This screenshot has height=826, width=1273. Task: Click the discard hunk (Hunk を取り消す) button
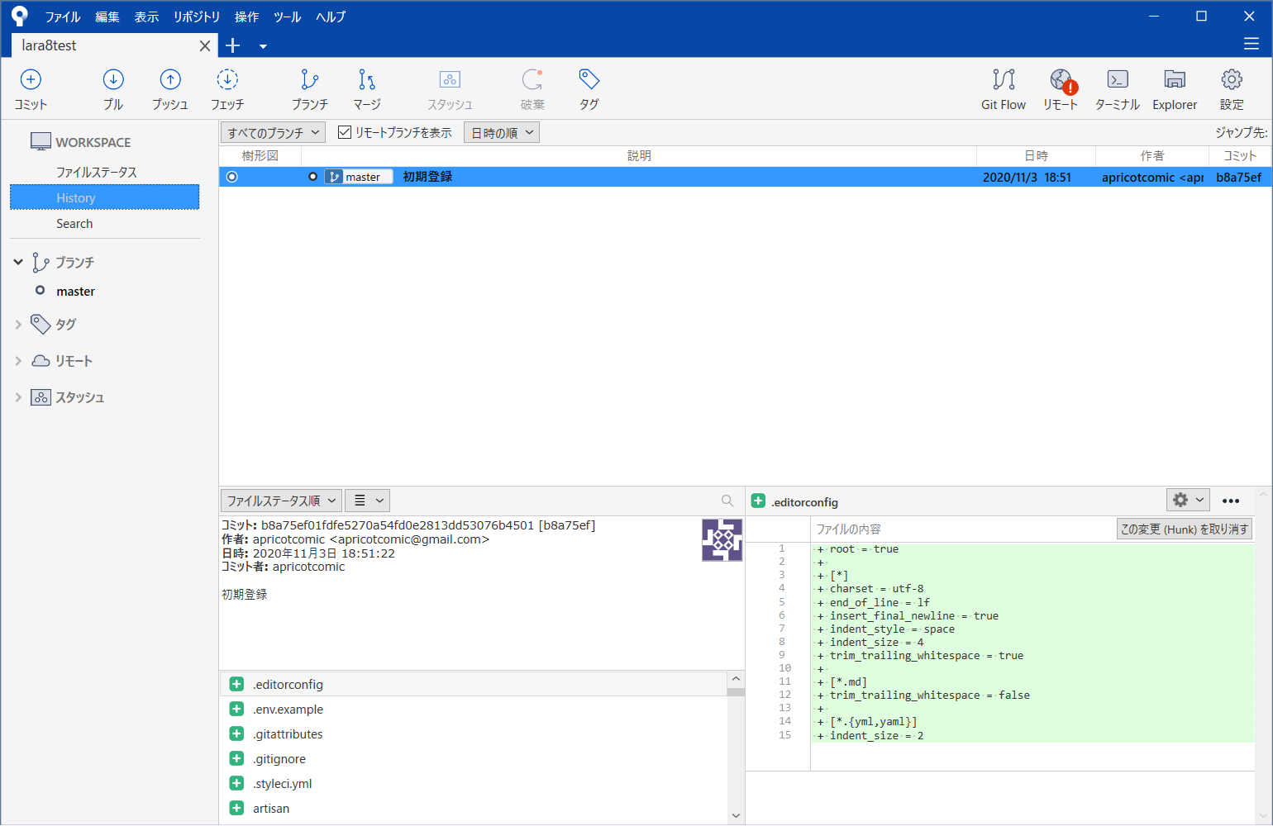point(1184,529)
